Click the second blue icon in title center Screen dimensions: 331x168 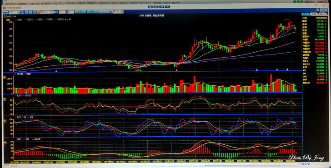tap(156, 7)
